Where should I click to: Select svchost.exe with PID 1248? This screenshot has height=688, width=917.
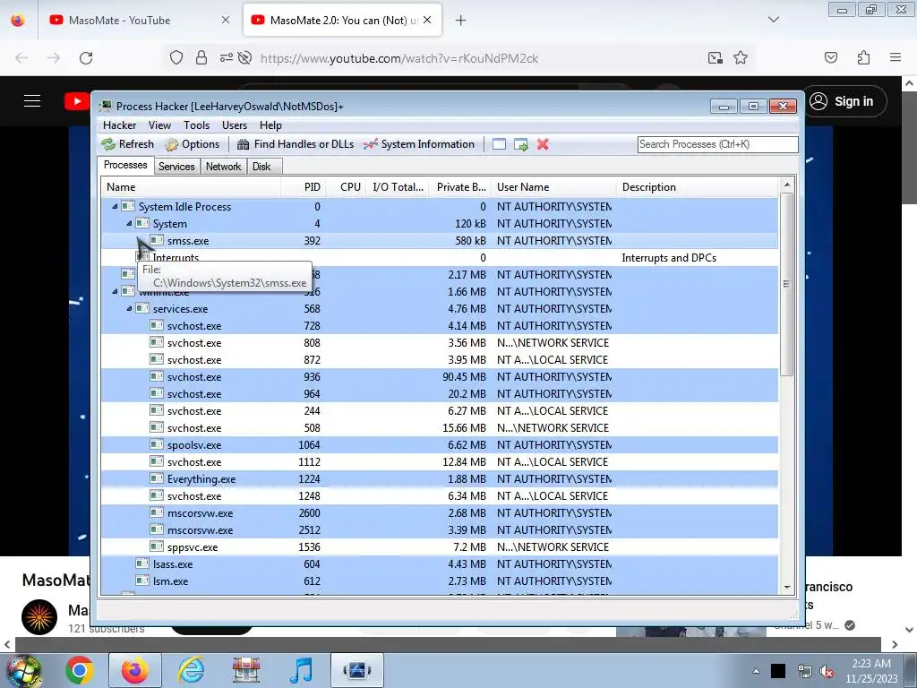(x=439, y=495)
